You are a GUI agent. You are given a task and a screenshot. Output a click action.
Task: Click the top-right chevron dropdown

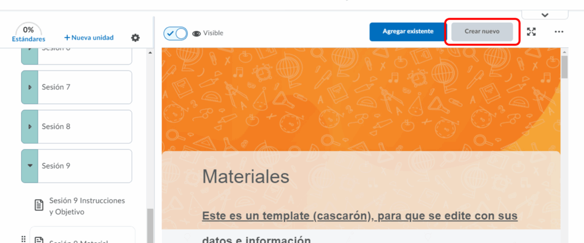click(545, 15)
